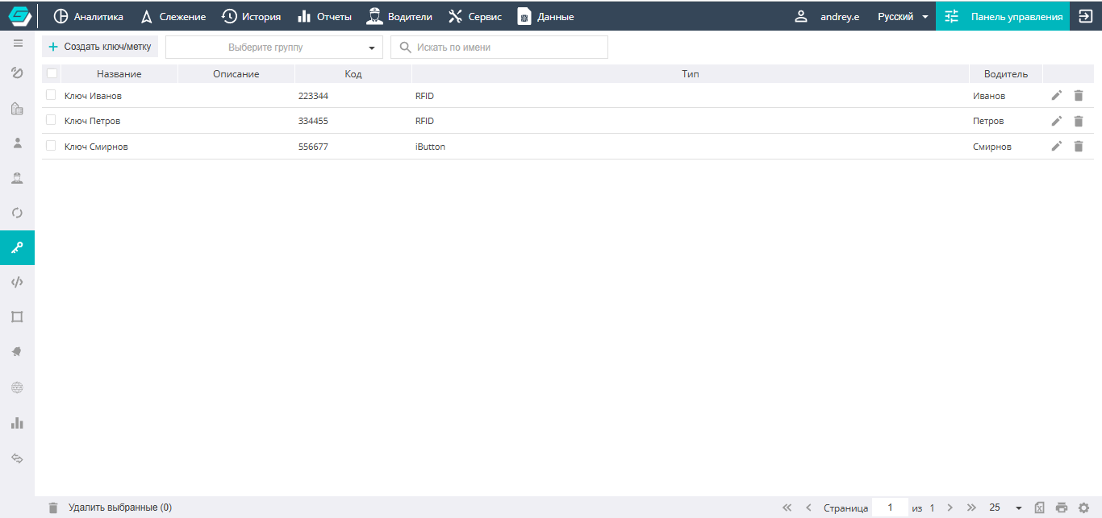Viewport: 1102px width, 518px height.
Task: Click Создать ключ/метку button
Action: [x=100, y=47]
